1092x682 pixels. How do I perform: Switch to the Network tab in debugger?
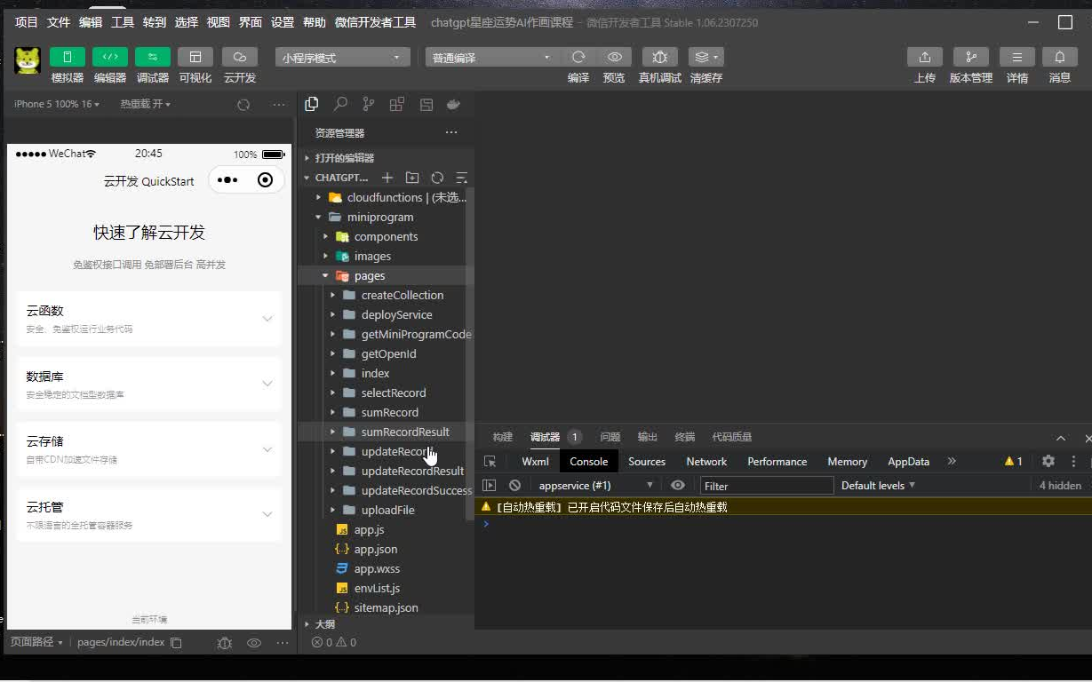tap(706, 461)
